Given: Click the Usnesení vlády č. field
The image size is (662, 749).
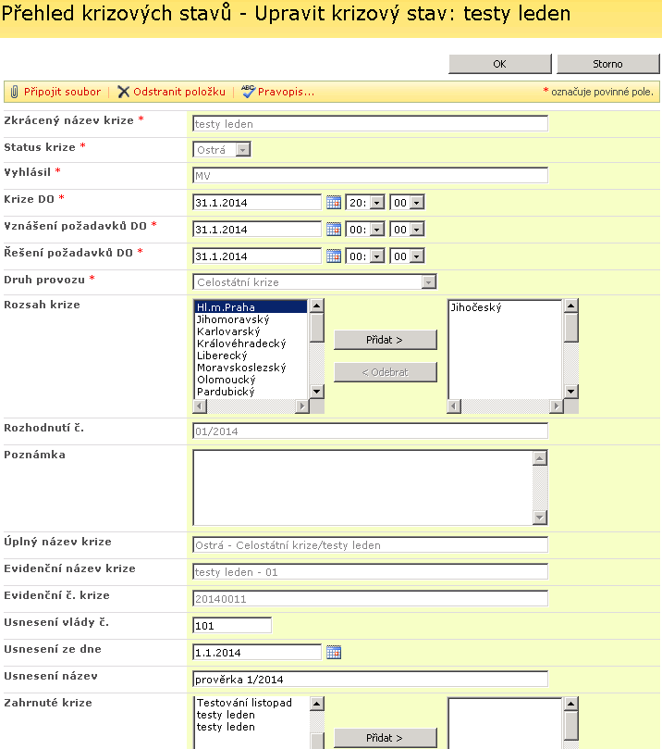Looking at the screenshot, I should tap(232, 625).
